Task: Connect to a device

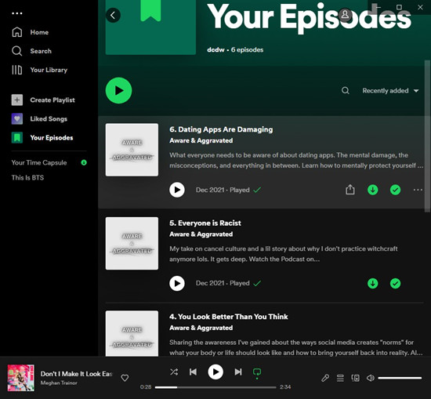Action: coord(356,378)
